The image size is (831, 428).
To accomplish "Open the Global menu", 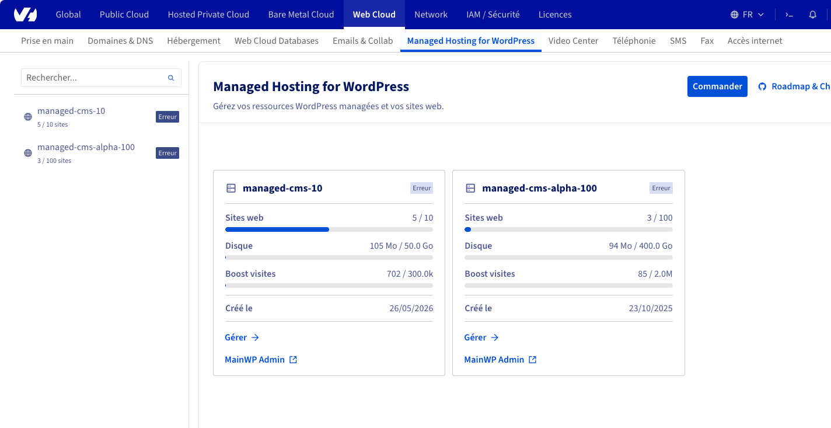I will (x=68, y=15).
